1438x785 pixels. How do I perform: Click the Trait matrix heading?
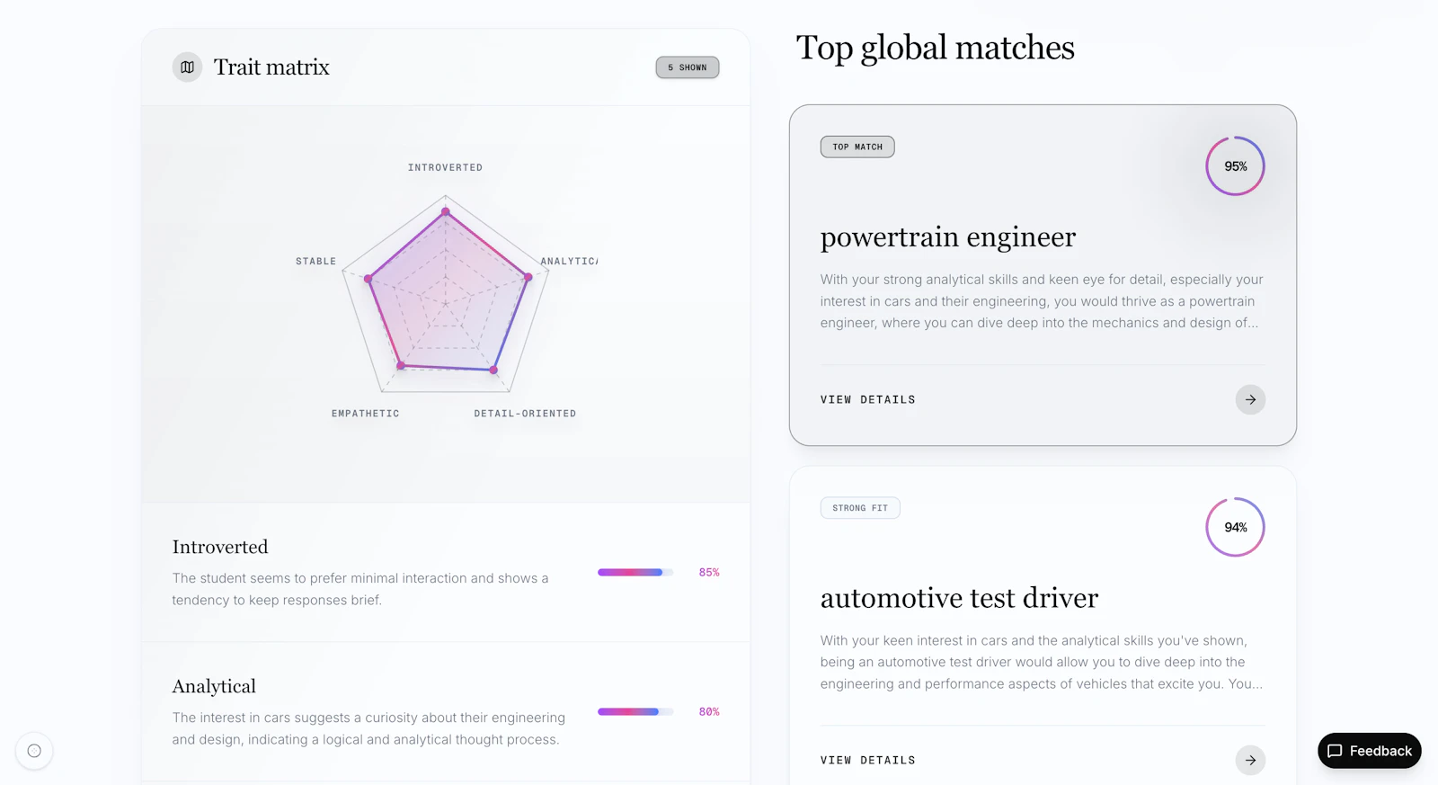pos(271,67)
